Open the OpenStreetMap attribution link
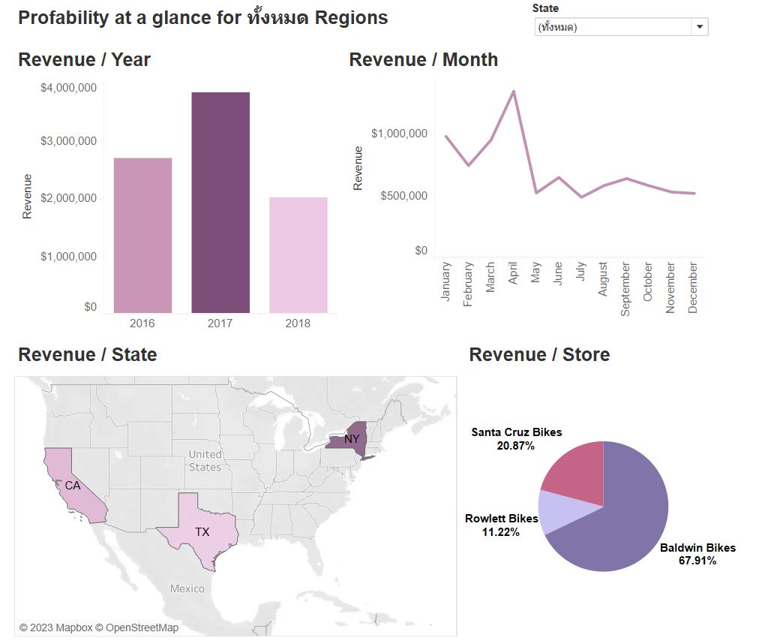 pos(142,627)
